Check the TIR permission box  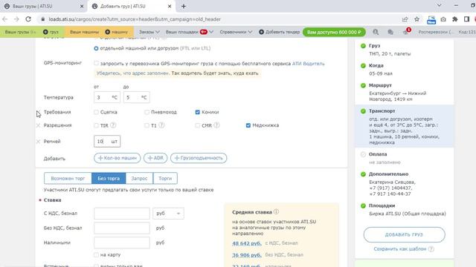[x=96, y=125]
